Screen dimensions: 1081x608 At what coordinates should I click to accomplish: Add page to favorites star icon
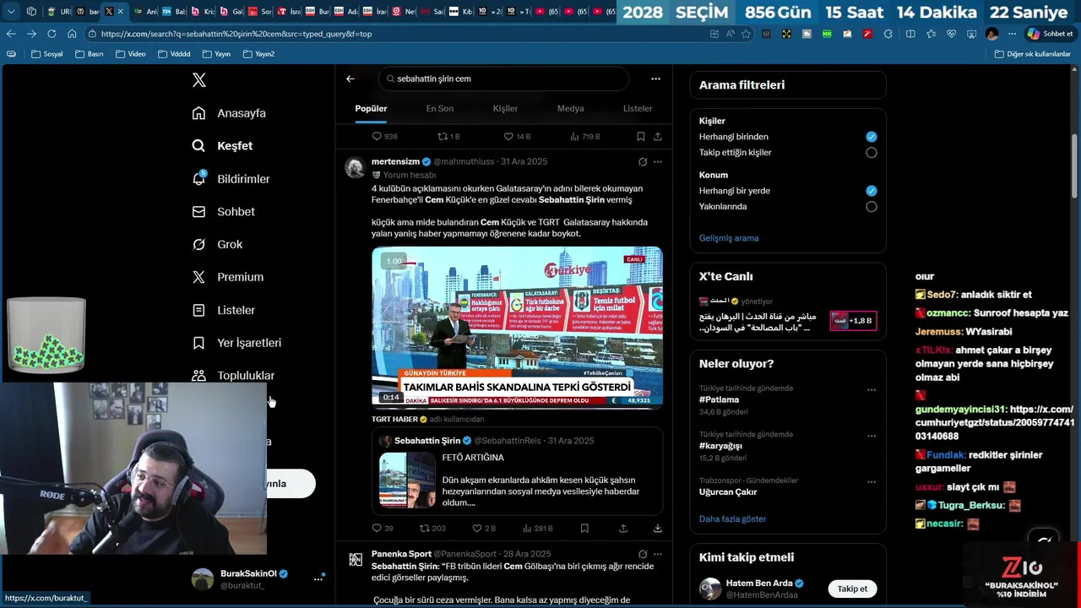tap(746, 34)
